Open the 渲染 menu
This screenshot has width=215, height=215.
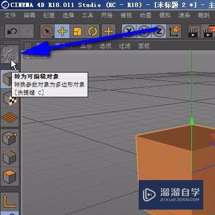pyautogui.click(x=184, y=15)
